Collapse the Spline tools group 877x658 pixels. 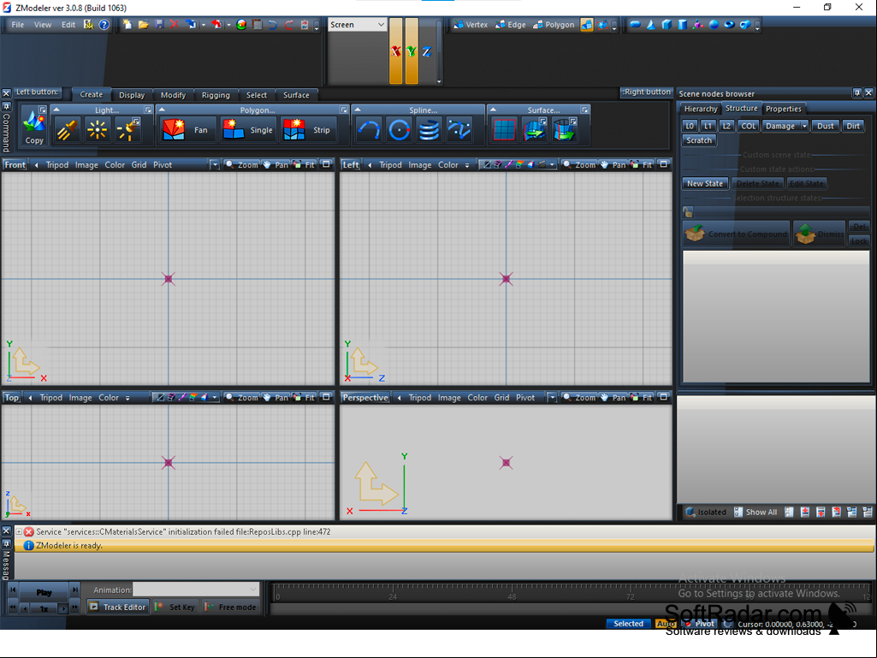(x=358, y=110)
